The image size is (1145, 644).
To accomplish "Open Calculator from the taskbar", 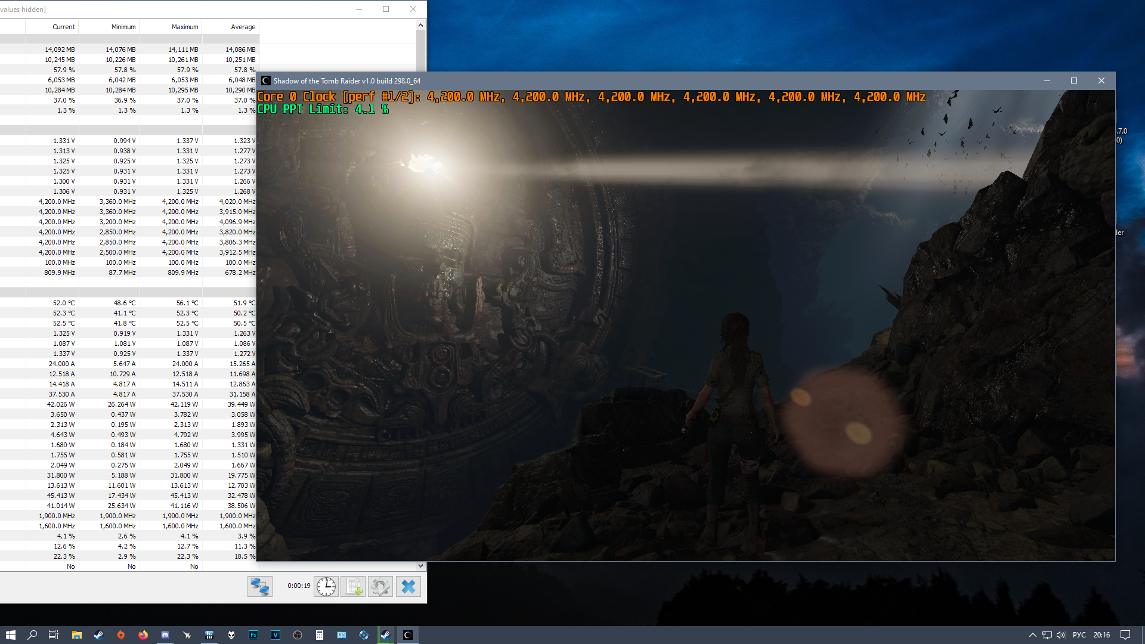I will pyautogui.click(x=320, y=635).
